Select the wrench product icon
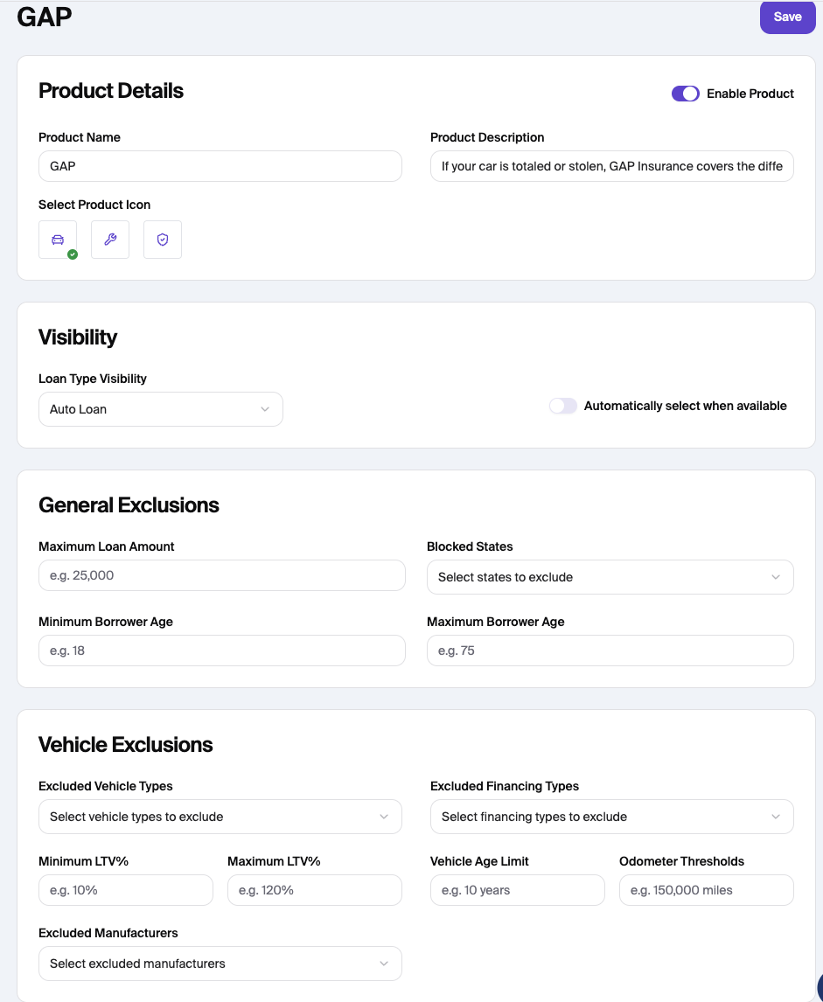Viewport: 823px width, 1002px height. click(110, 240)
